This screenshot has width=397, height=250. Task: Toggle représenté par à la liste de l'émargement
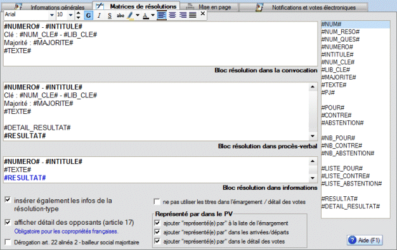(x=157, y=223)
